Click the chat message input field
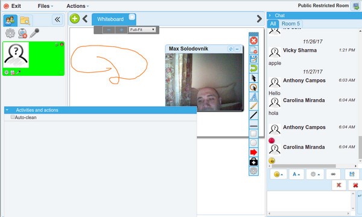362x217 pixels. 310,201
